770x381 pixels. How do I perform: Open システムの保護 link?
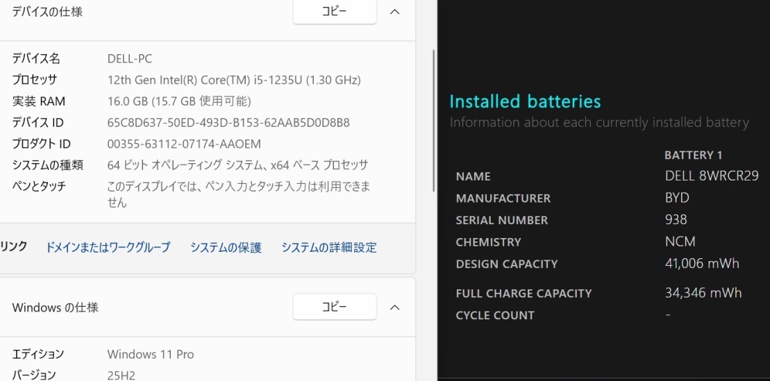coord(226,248)
